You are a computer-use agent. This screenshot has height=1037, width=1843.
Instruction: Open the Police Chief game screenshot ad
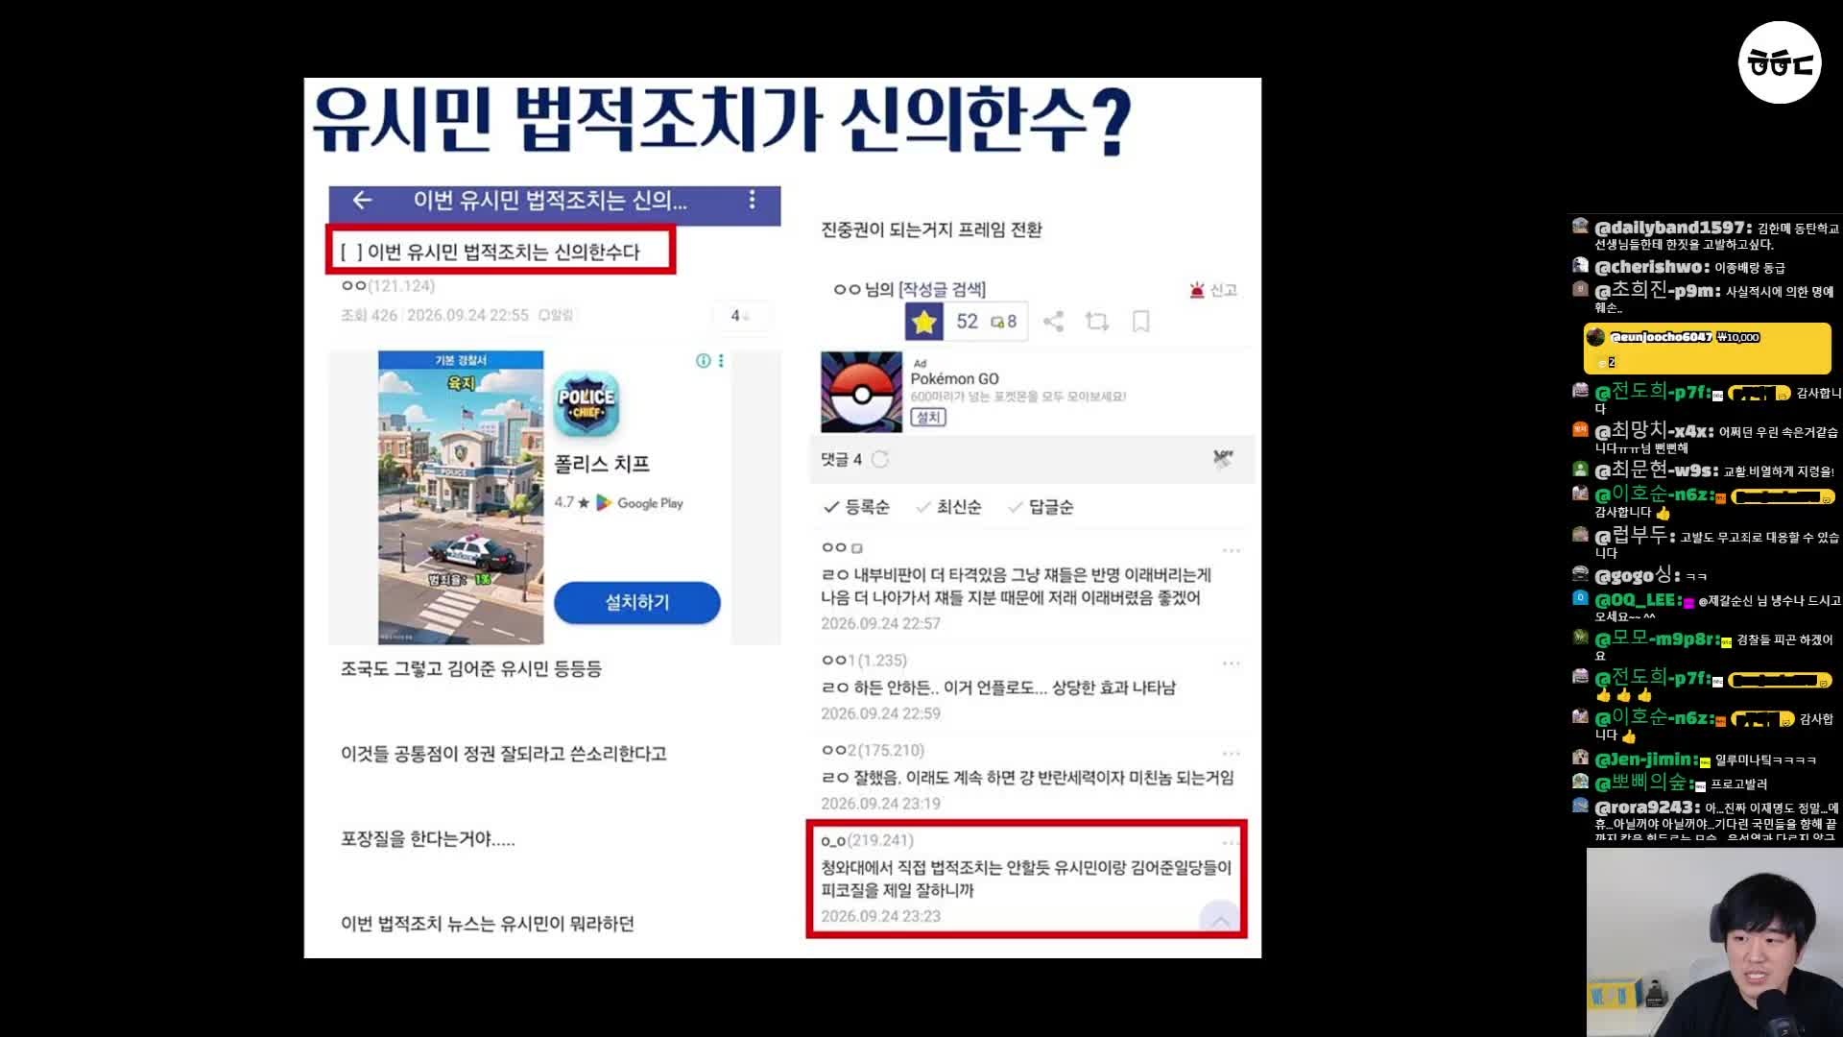[461, 497]
